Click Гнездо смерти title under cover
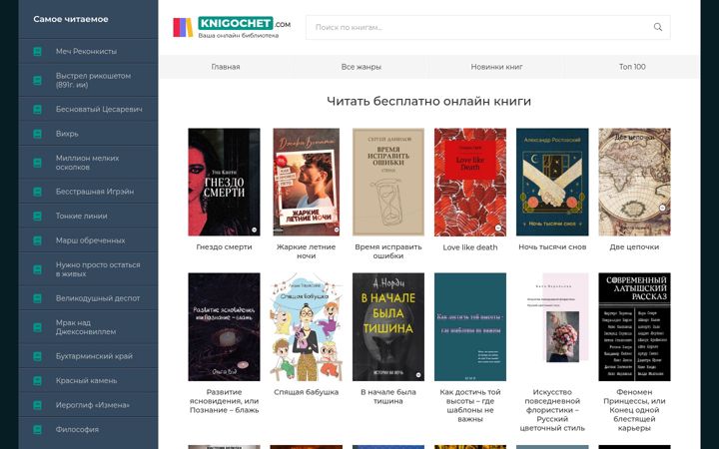The image size is (719, 449). click(x=225, y=247)
